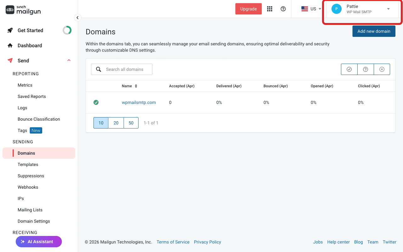Click the search magnifier icon

coord(99,69)
